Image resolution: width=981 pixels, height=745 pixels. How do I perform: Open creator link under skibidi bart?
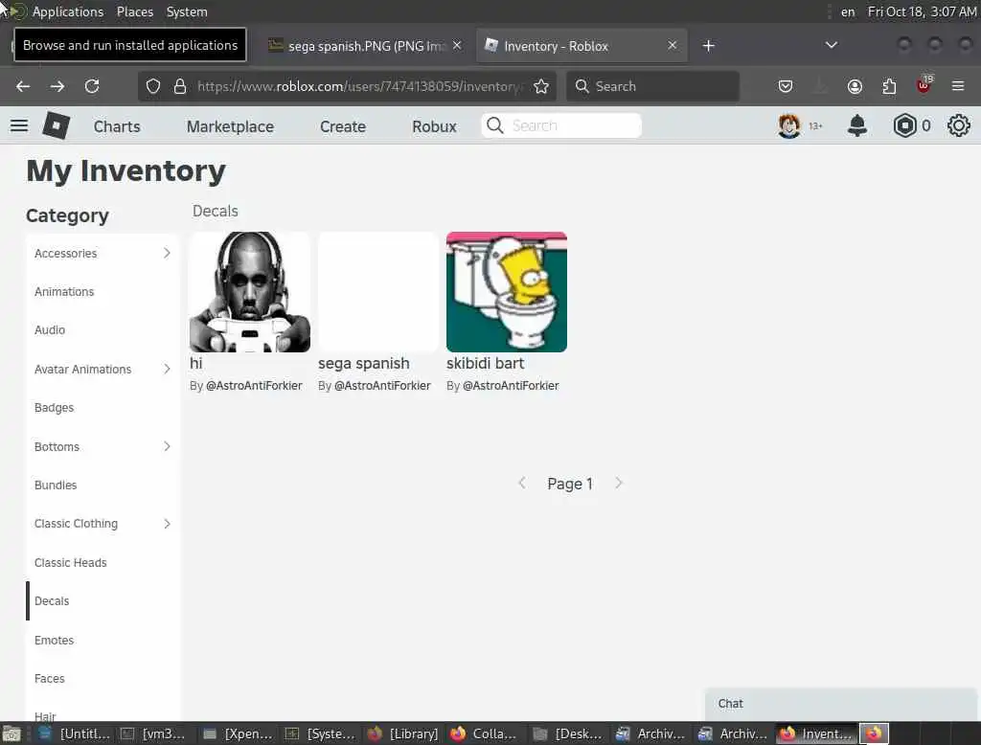point(511,385)
